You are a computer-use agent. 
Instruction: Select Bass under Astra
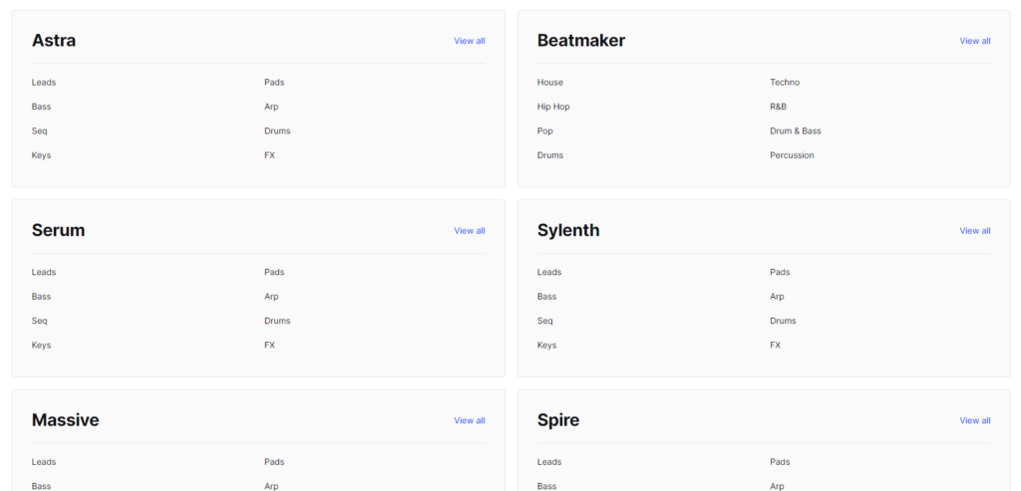click(41, 107)
